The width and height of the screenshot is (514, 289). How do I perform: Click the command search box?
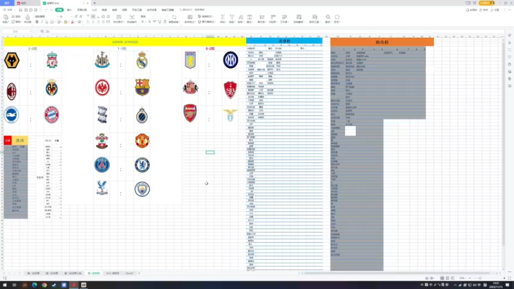point(192,10)
